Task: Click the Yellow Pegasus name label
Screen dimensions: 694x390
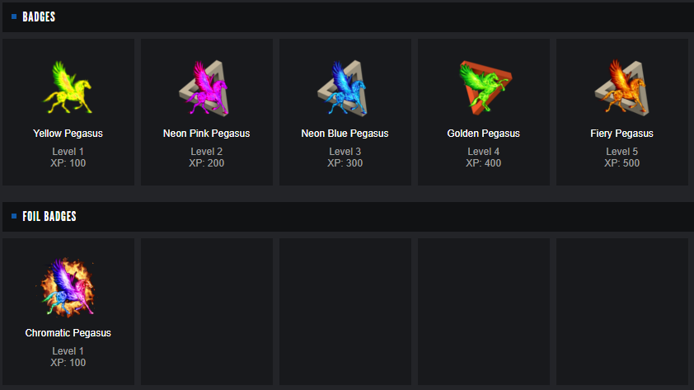Action: [x=68, y=134]
